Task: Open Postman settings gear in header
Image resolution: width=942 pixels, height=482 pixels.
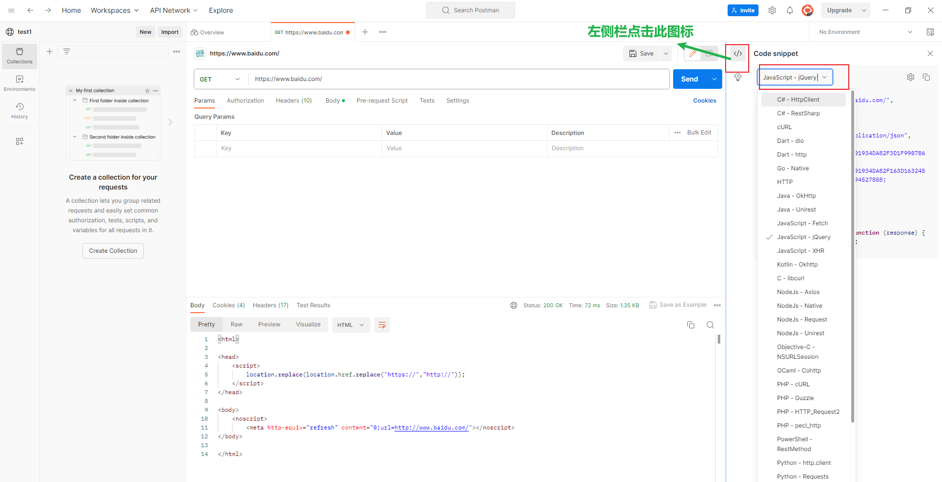Action: click(x=772, y=10)
